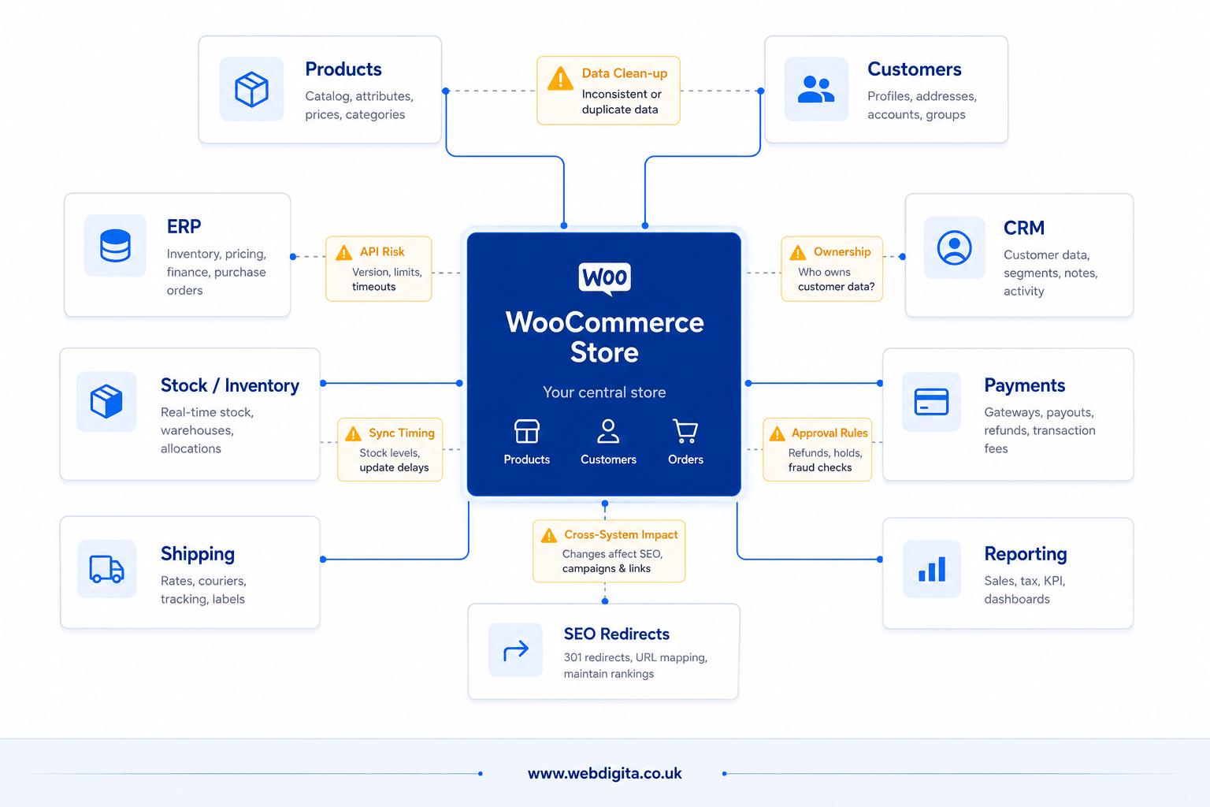Image resolution: width=1210 pixels, height=807 pixels.
Task: Click the Customers people icon
Action: 816,89
